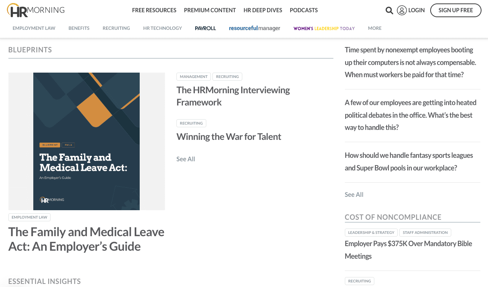Open the site search
The image size is (488, 287).
389,10
